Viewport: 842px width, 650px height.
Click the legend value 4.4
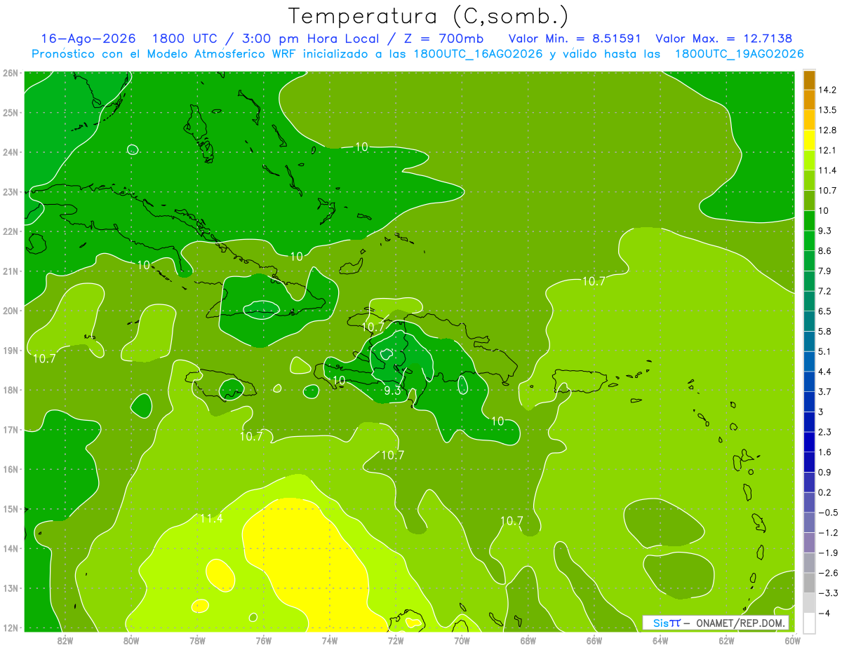pyautogui.click(x=824, y=372)
